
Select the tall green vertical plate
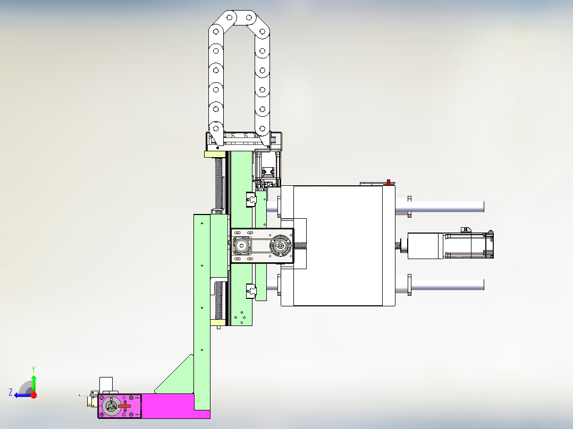tap(202, 312)
